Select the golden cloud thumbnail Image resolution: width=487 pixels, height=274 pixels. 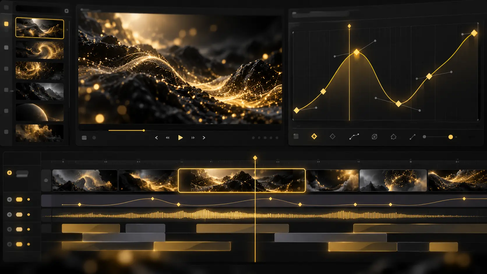40,133
